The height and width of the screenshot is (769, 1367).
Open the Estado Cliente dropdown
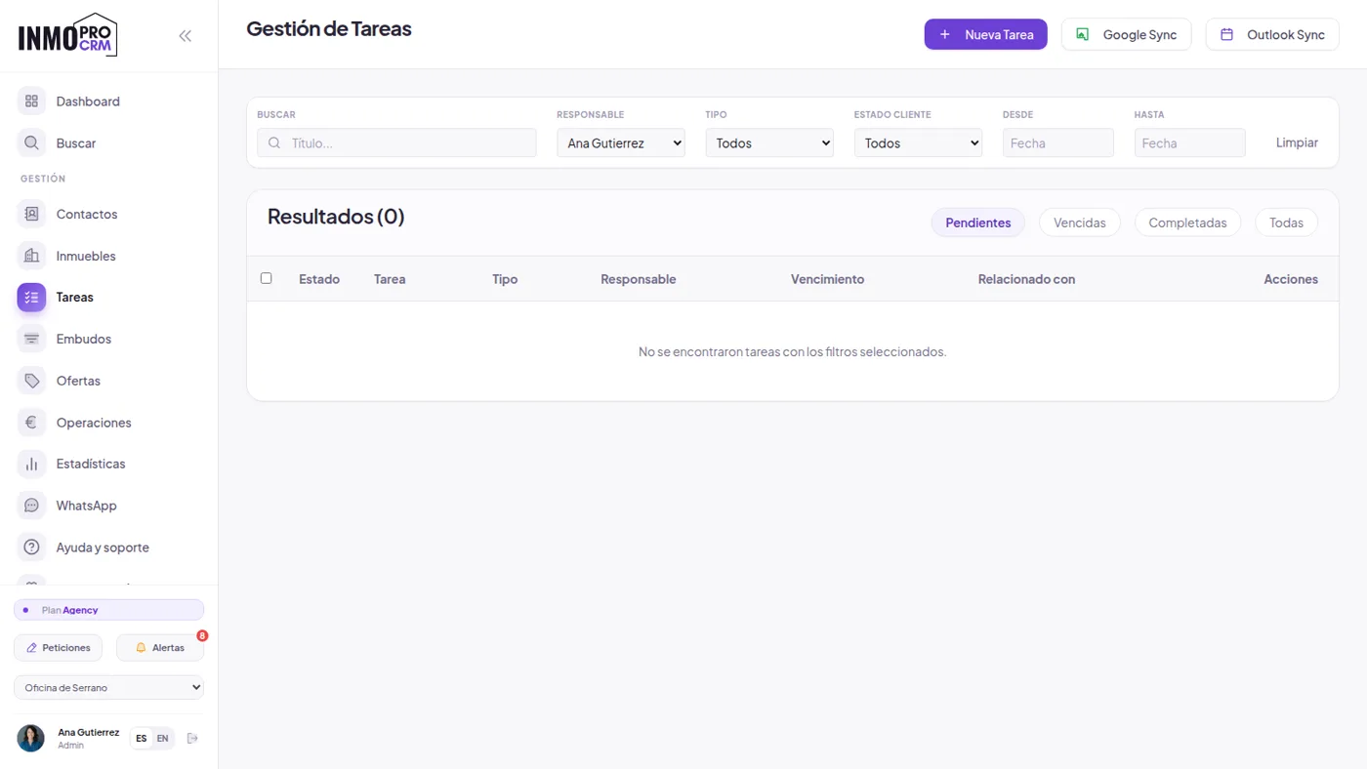(x=918, y=143)
